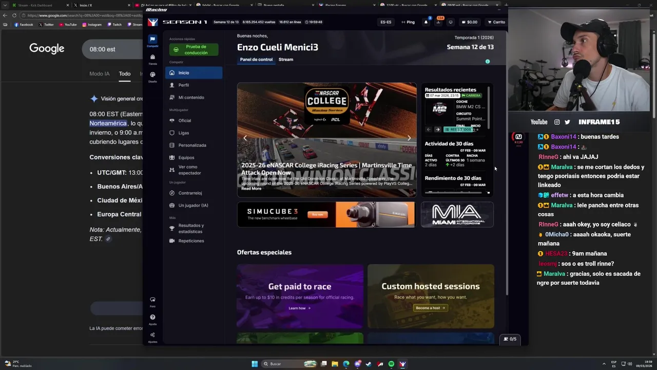Open Repeticiones in the sidebar
Viewport: 657px width, 370px height.
coord(194,241)
